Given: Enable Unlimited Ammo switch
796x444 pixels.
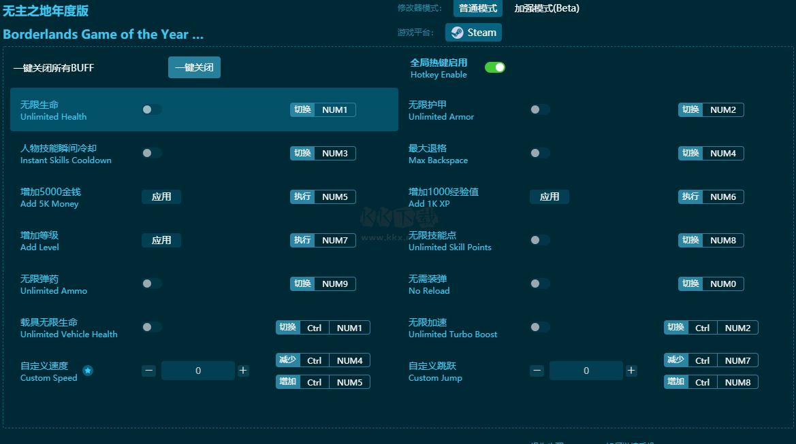Looking at the screenshot, I should [x=152, y=284].
